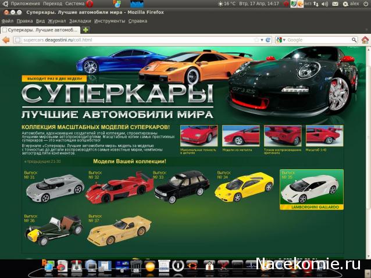Click the date and time Втр, 17 Апр

point(259,4)
